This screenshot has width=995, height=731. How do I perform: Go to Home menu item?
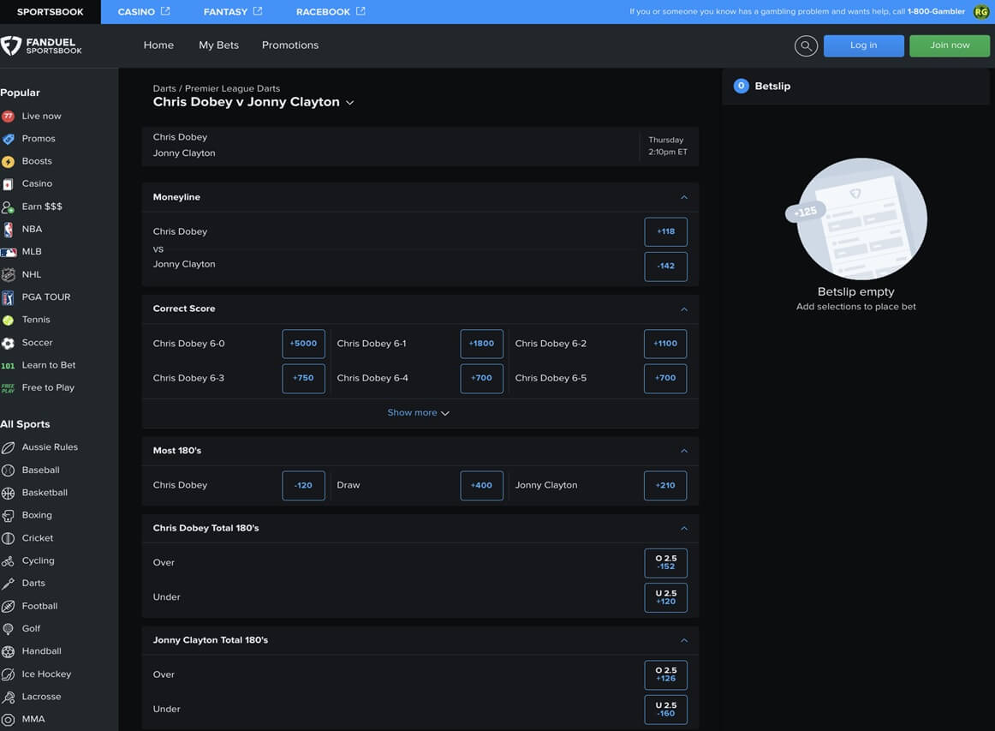click(158, 45)
